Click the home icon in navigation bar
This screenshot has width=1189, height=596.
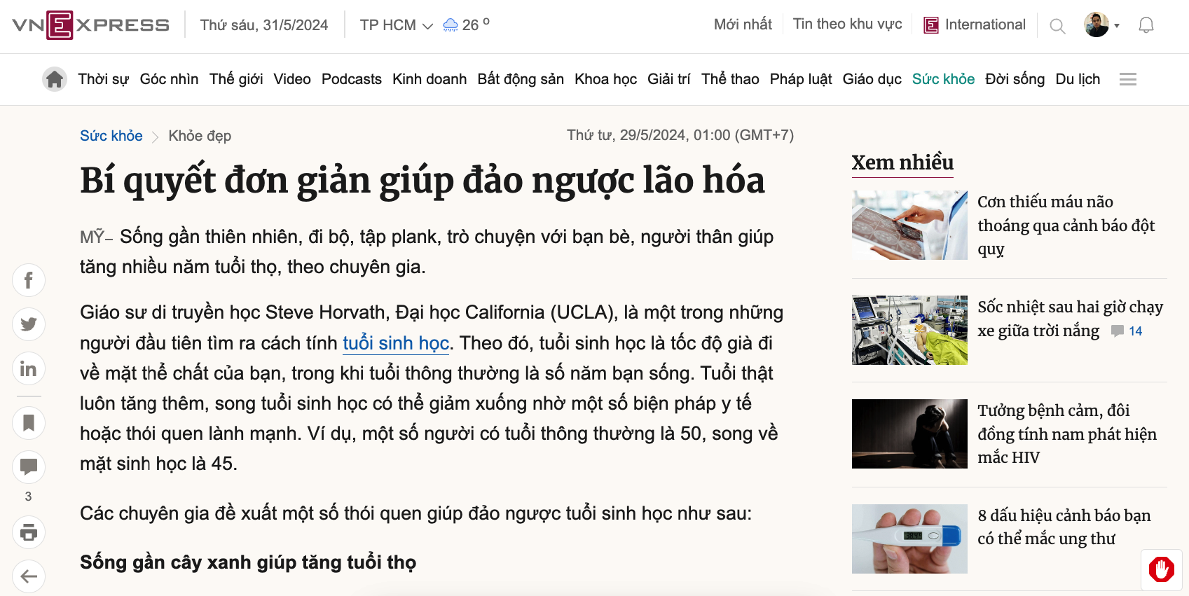click(55, 79)
